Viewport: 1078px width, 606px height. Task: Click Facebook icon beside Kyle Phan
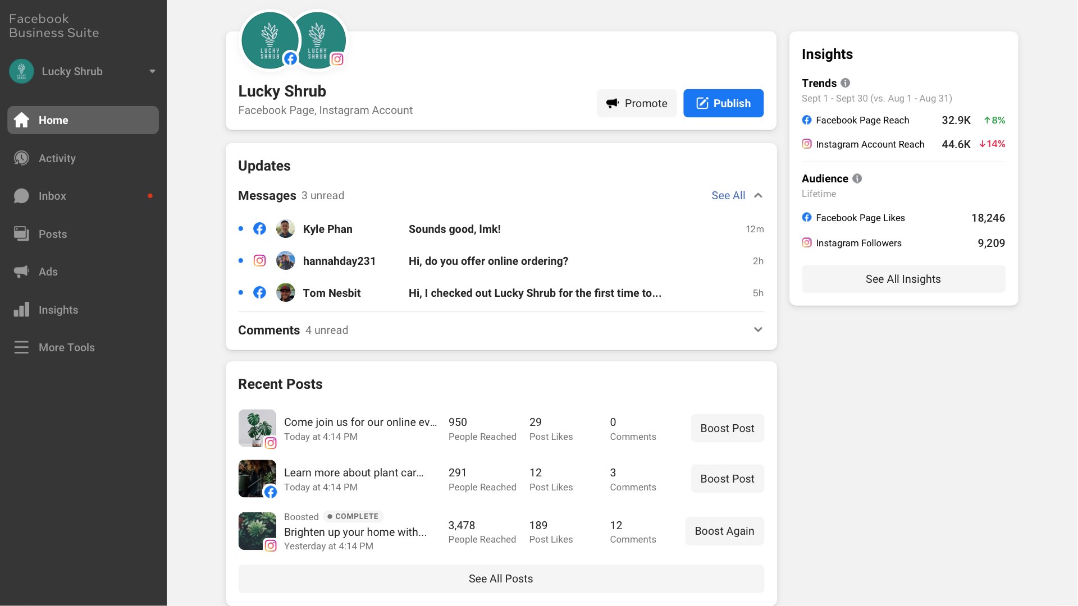tap(259, 228)
